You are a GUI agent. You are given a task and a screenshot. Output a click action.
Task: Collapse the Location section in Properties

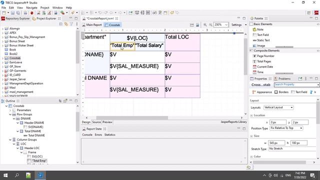point(251,115)
